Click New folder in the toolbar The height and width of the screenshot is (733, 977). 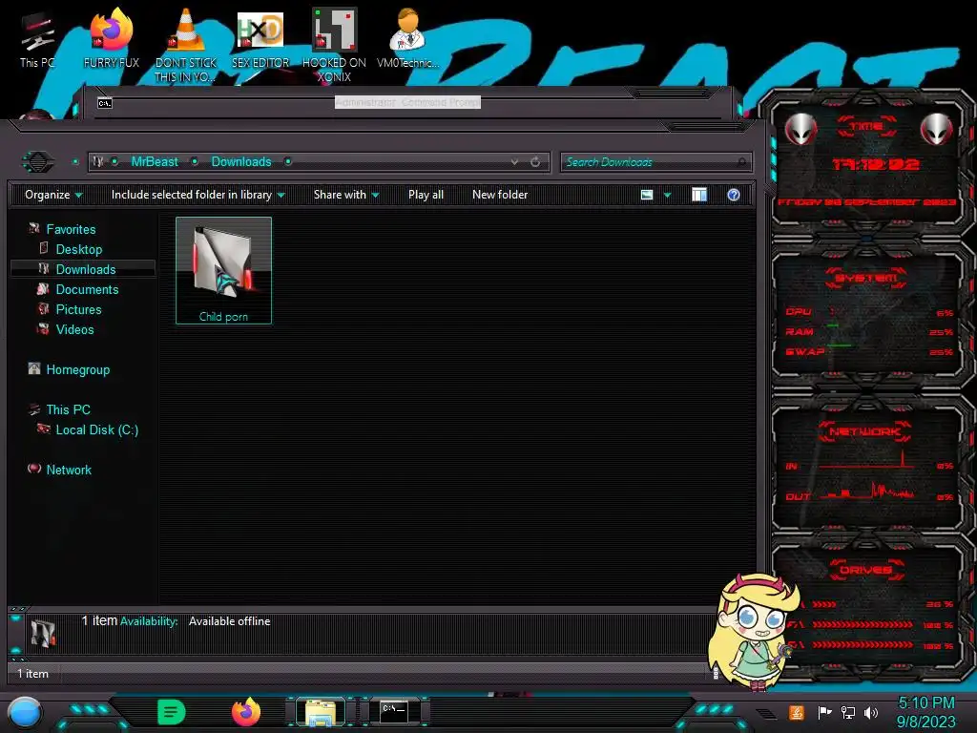pos(500,195)
